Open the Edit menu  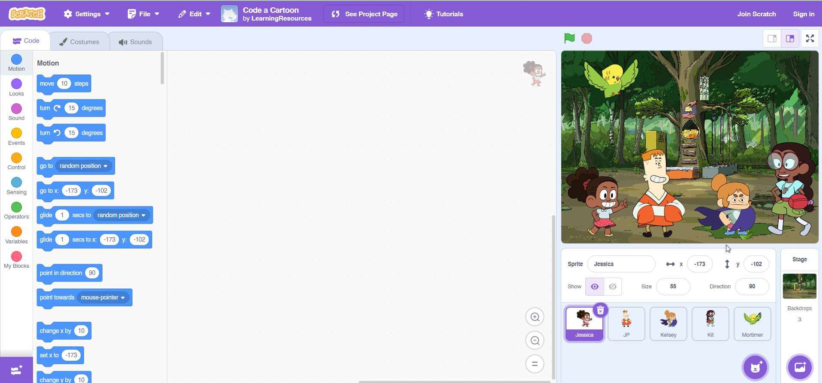click(194, 14)
